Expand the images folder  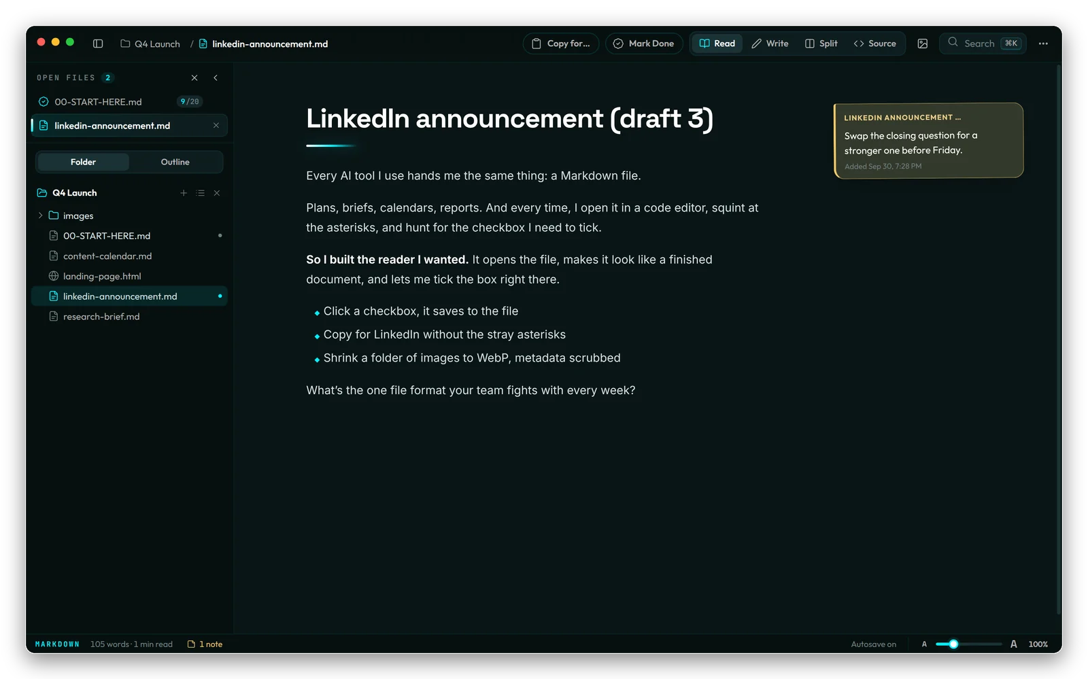[40, 215]
